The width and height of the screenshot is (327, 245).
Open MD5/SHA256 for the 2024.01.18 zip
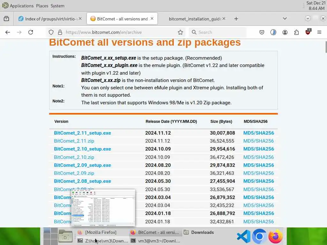click(x=259, y=222)
